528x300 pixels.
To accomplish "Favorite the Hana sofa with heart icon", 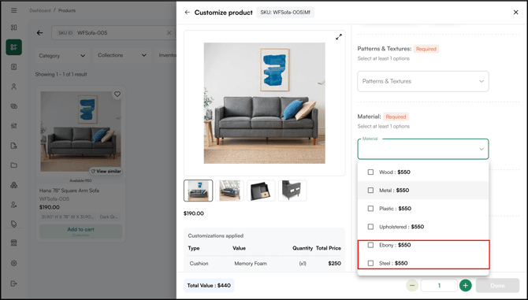I will (117, 94).
